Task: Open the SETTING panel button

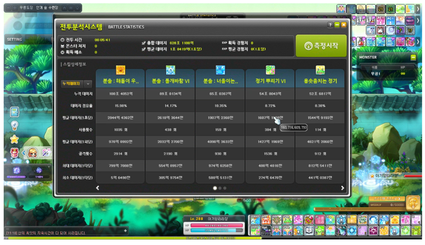Action: pyautogui.click(x=15, y=39)
